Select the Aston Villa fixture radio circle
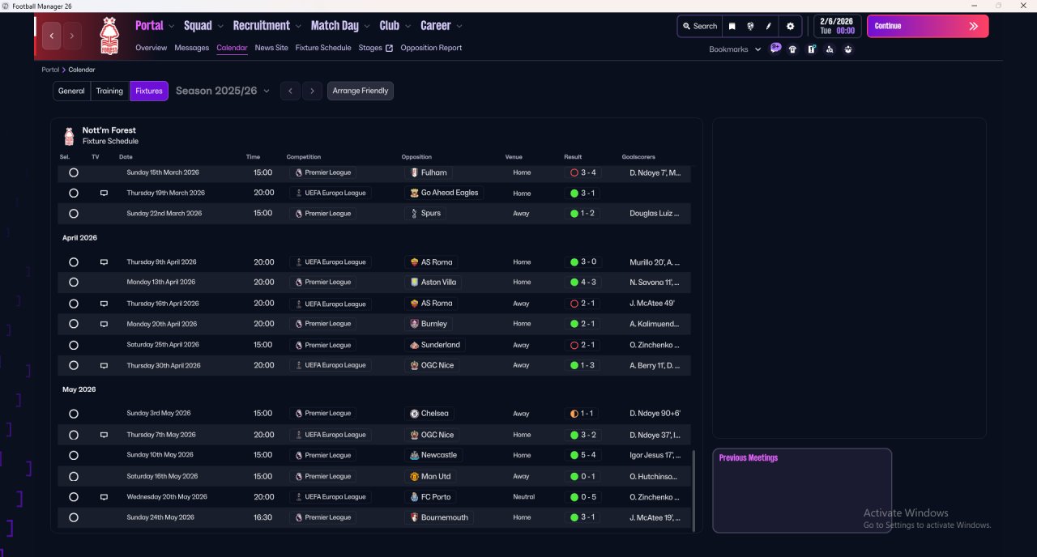1037x557 pixels. click(x=74, y=283)
